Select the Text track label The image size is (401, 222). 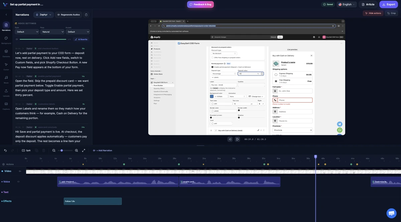(x=6, y=192)
